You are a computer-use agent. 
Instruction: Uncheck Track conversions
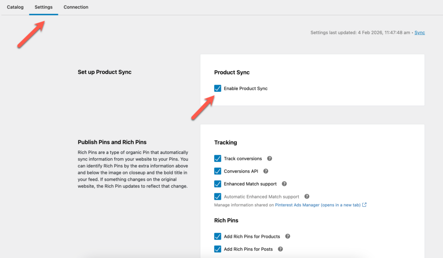coord(217,158)
